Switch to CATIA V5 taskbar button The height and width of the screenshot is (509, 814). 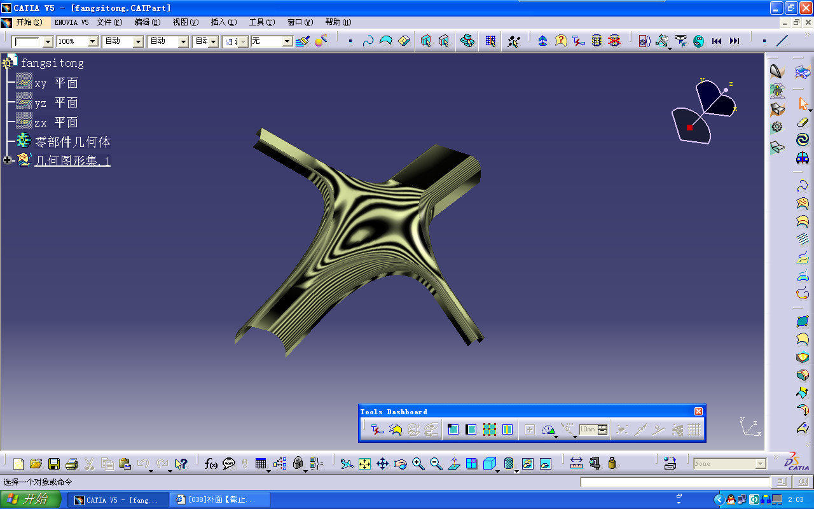tap(118, 500)
